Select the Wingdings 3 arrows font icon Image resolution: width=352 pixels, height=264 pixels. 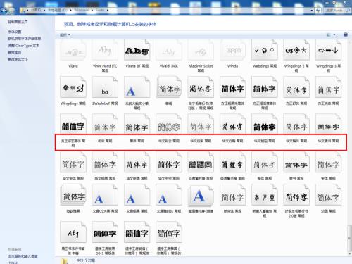[328, 50]
